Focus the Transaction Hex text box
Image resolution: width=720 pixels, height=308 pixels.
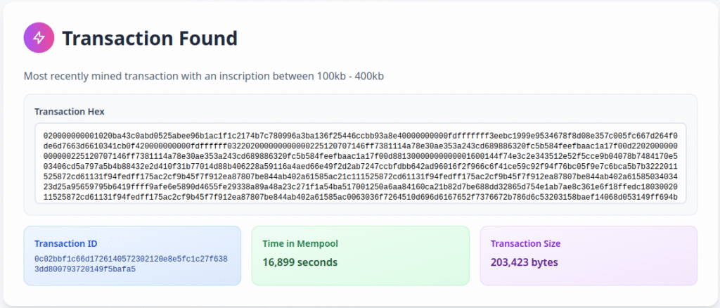click(x=360, y=163)
